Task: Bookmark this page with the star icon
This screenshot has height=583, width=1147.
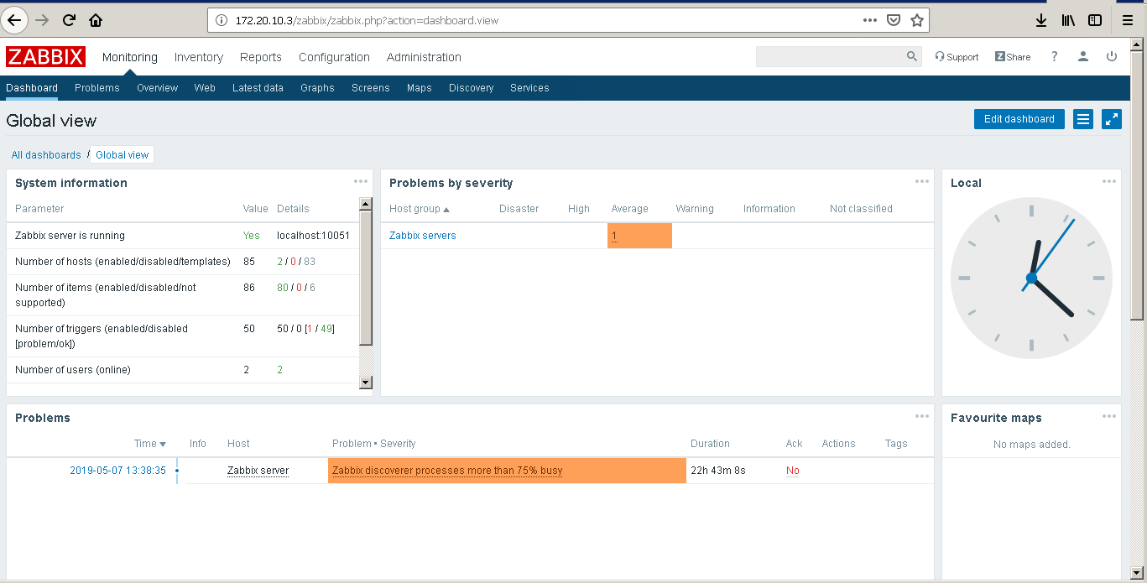Action: tap(917, 20)
